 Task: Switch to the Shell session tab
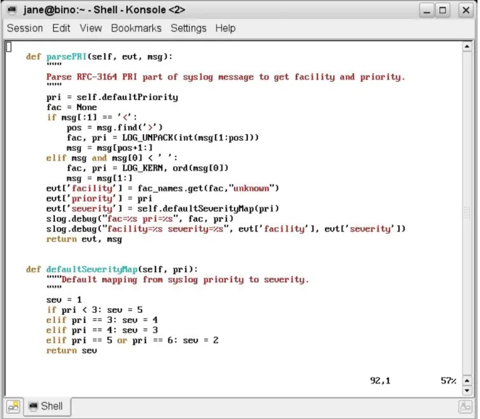(47, 407)
